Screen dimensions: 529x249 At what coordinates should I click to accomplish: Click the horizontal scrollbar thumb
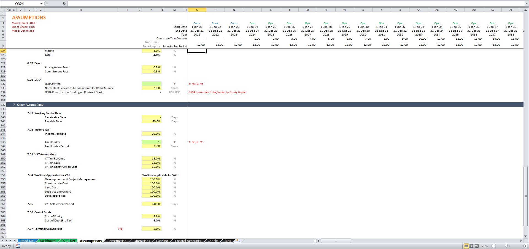336,241
